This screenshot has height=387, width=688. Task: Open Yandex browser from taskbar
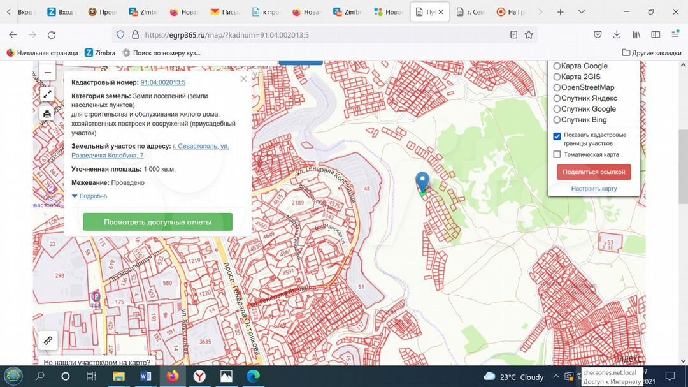199,376
